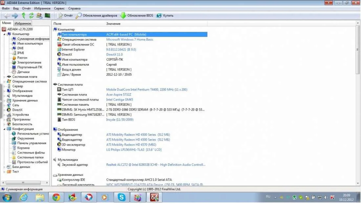Switch to the Избранное tab in sidebar
Viewport: 361px width, 204px height.
(23, 24)
